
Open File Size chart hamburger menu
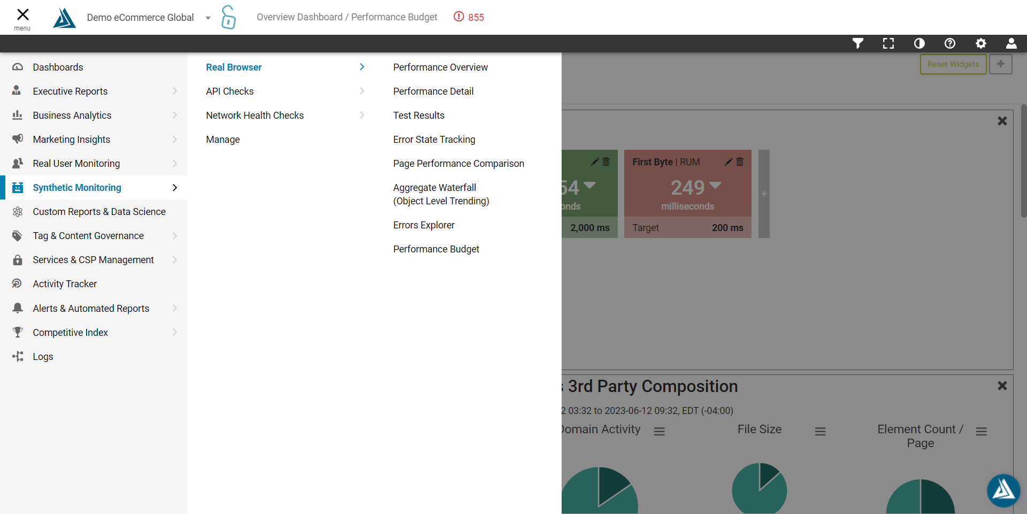821,431
